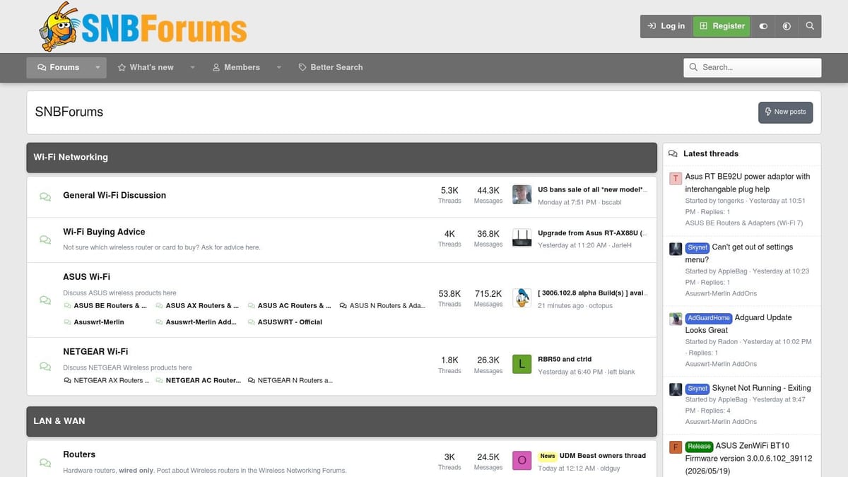This screenshot has width=848, height=477.
Task: Open NETGEAR AX Routers subforum
Action: [x=107, y=380]
